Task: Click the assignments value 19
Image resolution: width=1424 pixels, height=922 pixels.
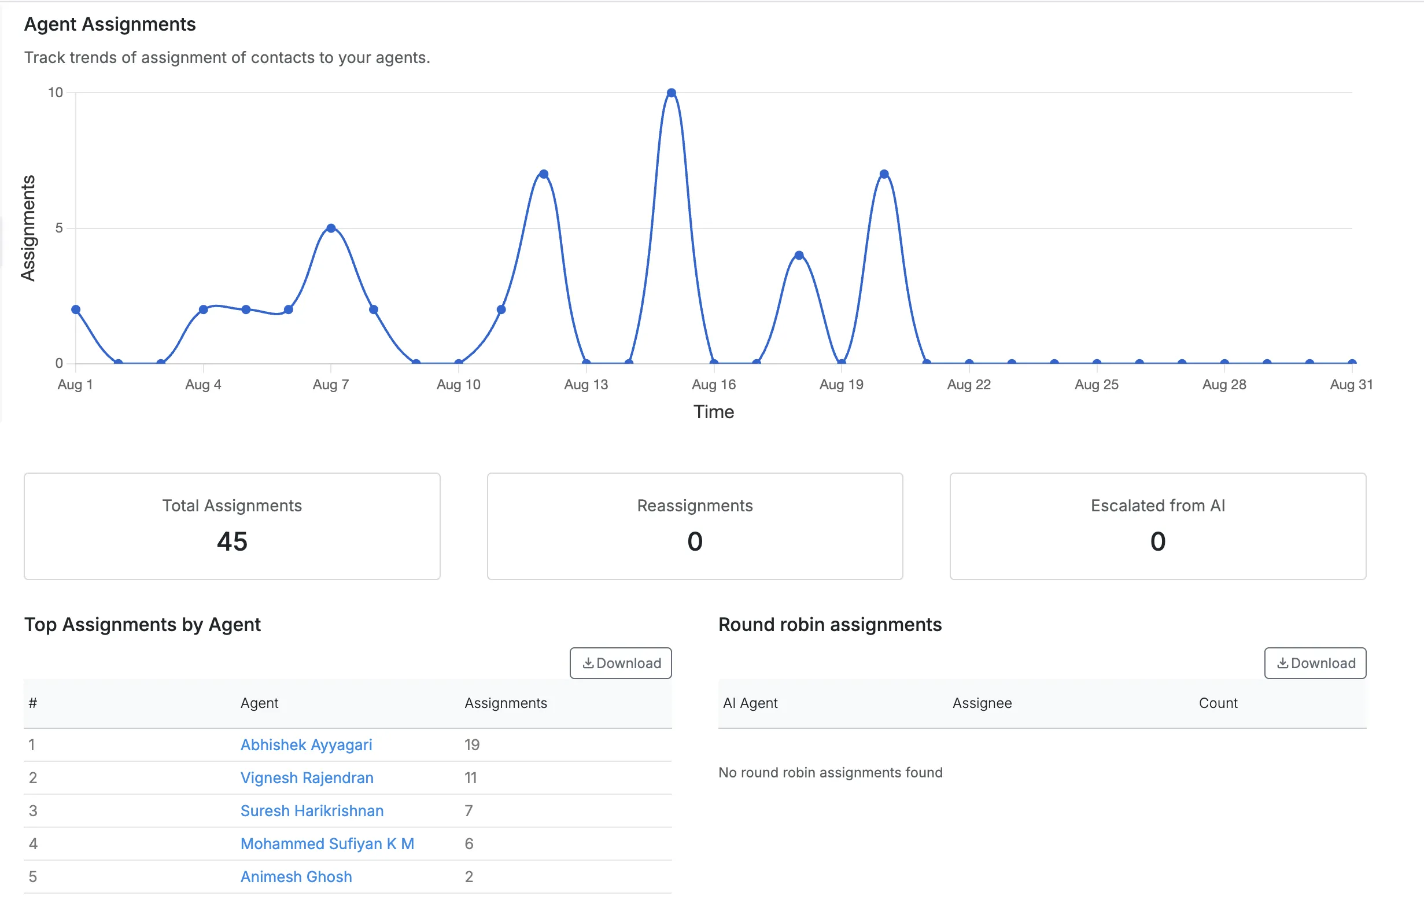Action: tap(472, 745)
